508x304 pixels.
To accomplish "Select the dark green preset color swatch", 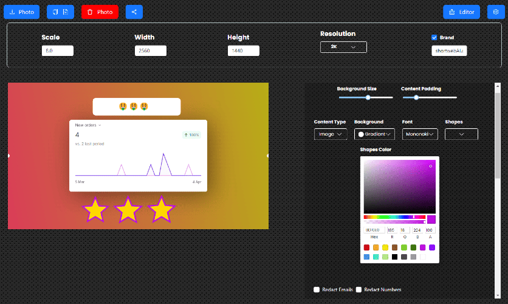I will [413, 247].
